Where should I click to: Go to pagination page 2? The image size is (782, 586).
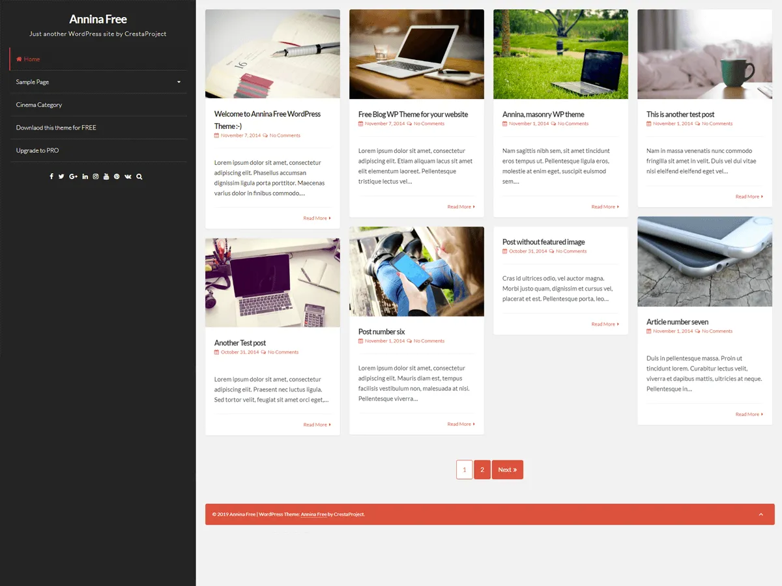pyautogui.click(x=482, y=469)
